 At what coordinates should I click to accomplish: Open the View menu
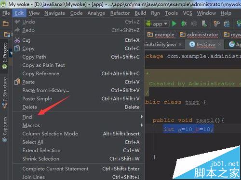click(x=34, y=13)
